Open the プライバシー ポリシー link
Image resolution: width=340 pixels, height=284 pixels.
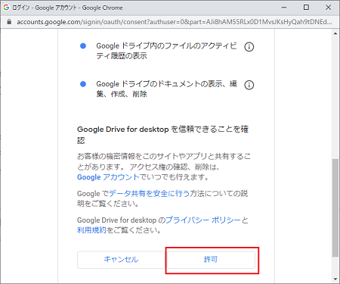(203, 220)
